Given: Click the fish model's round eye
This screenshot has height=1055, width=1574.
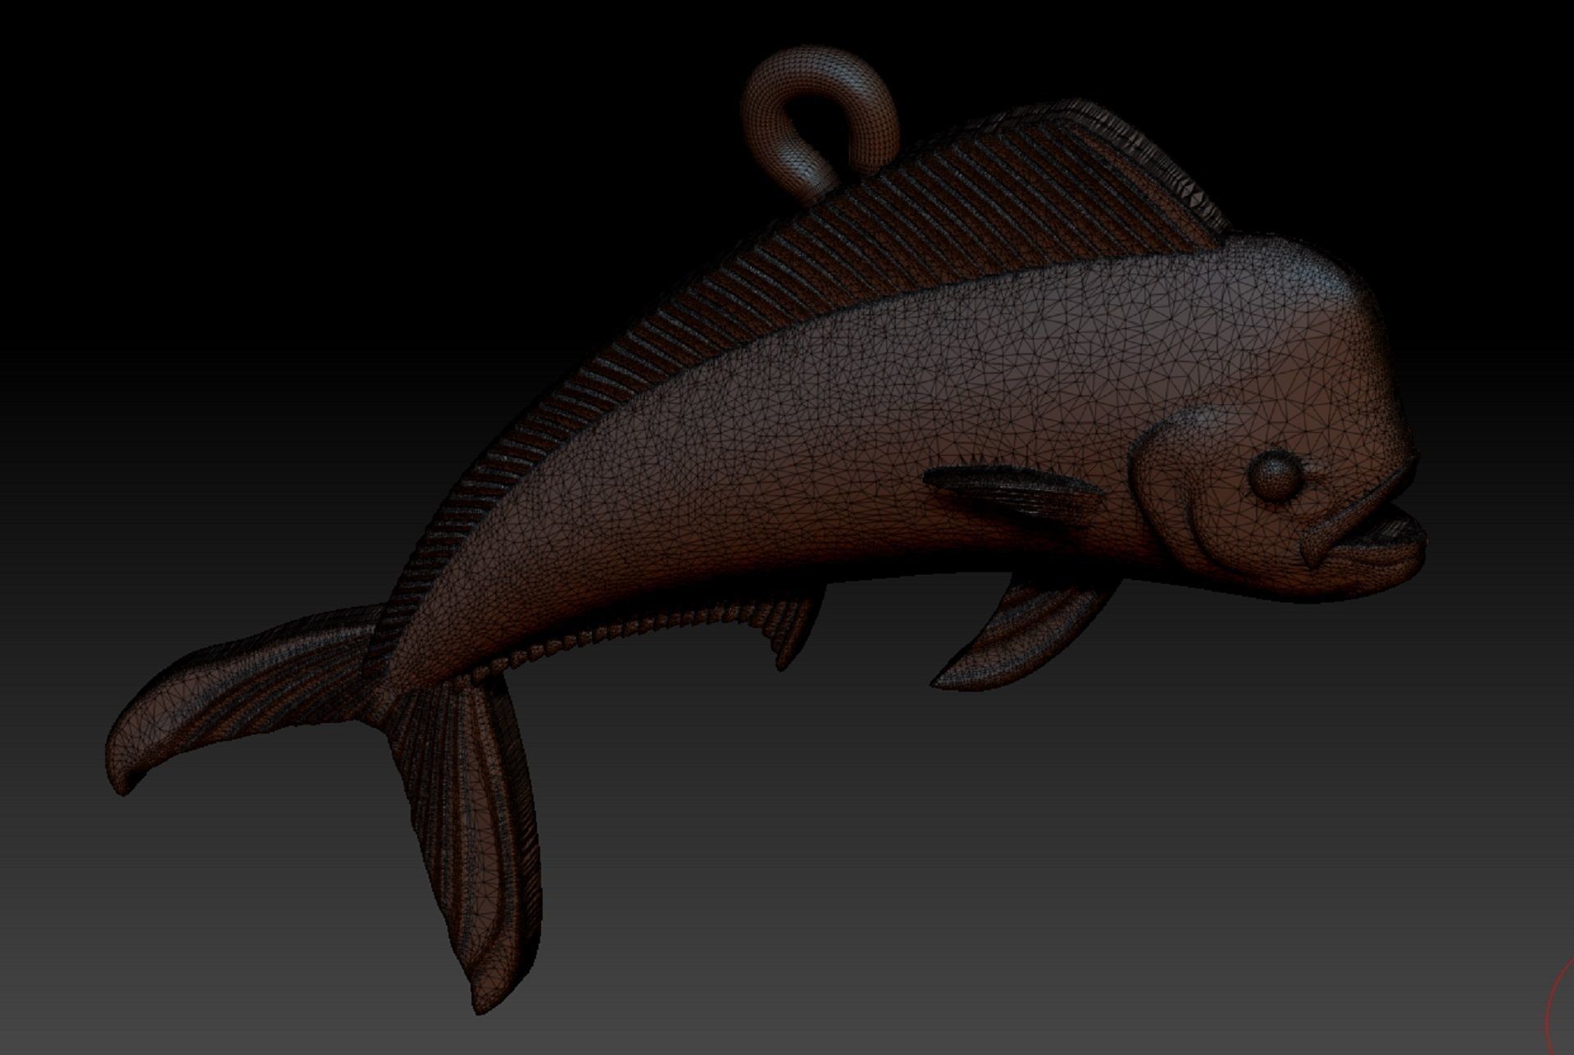Looking at the screenshot, I should tap(1274, 476).
